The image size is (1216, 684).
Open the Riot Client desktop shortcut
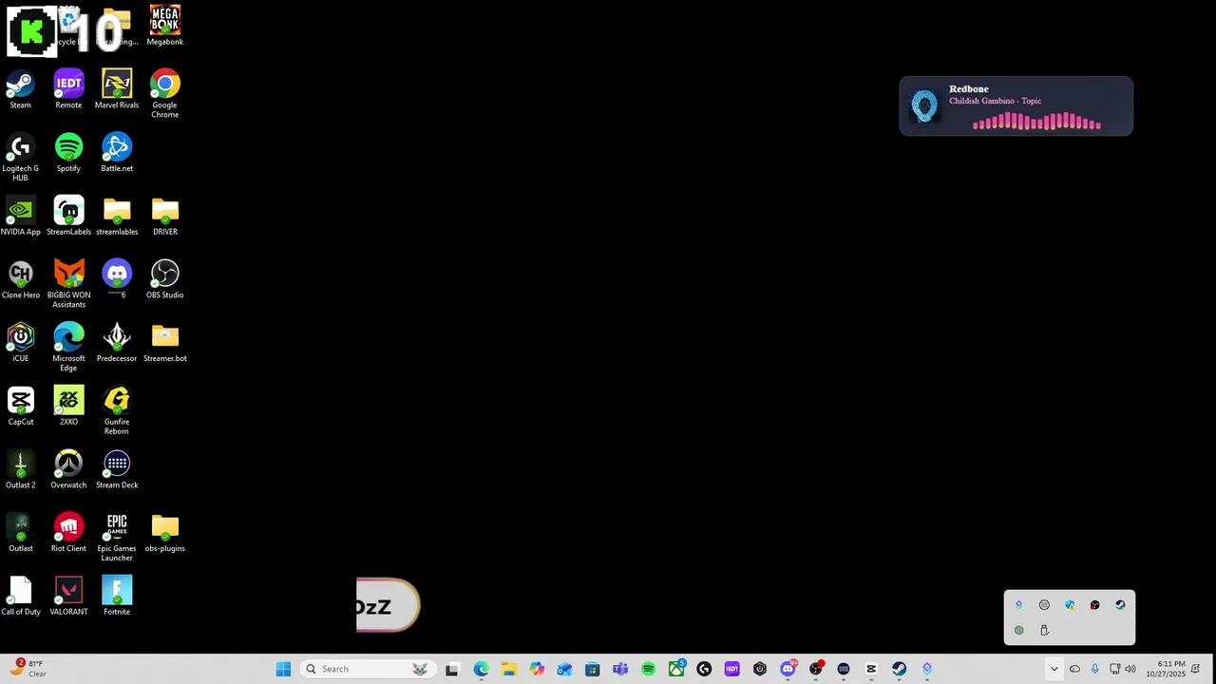pos(68,532)
